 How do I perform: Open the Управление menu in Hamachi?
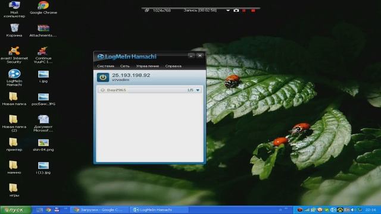pyautogui.click(x=148, y=66)
